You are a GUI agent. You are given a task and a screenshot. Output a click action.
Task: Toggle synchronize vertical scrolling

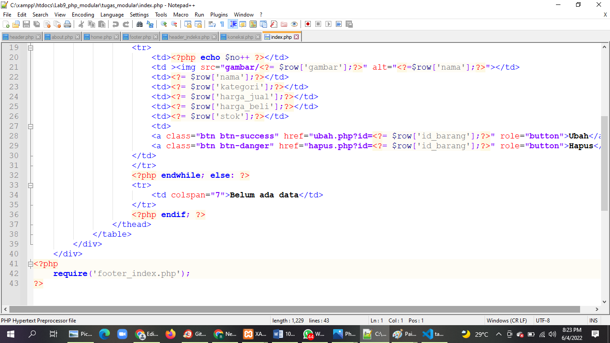[188, 24]
